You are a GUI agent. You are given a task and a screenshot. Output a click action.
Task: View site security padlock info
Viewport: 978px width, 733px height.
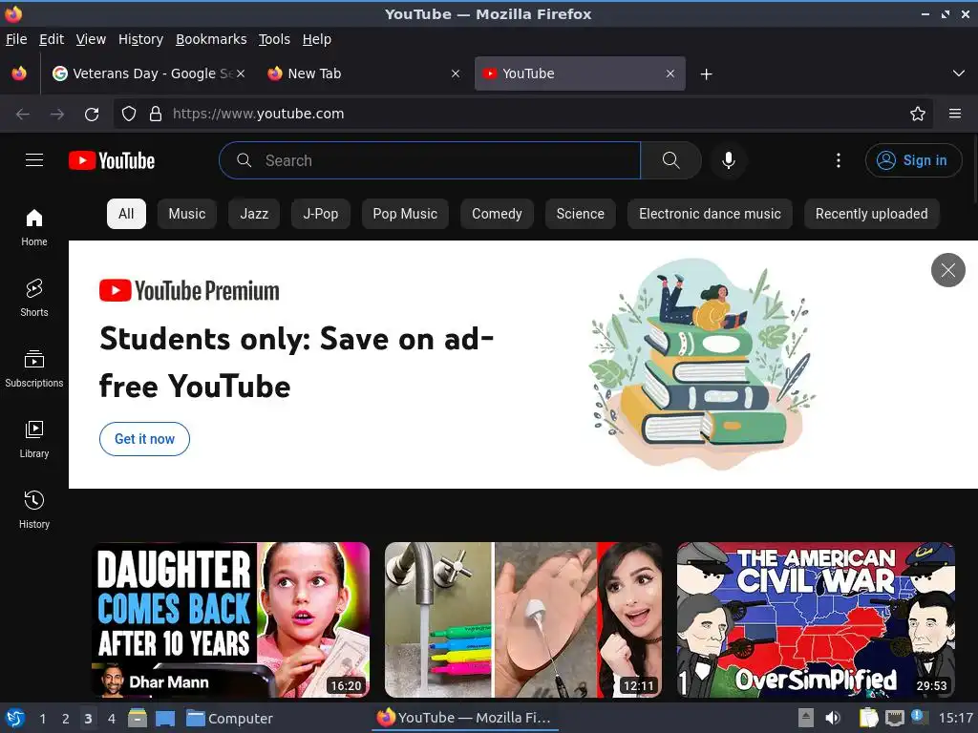click(x=156, y=114)
